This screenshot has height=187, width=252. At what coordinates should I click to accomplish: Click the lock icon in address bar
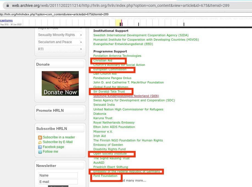click(8, 5)
